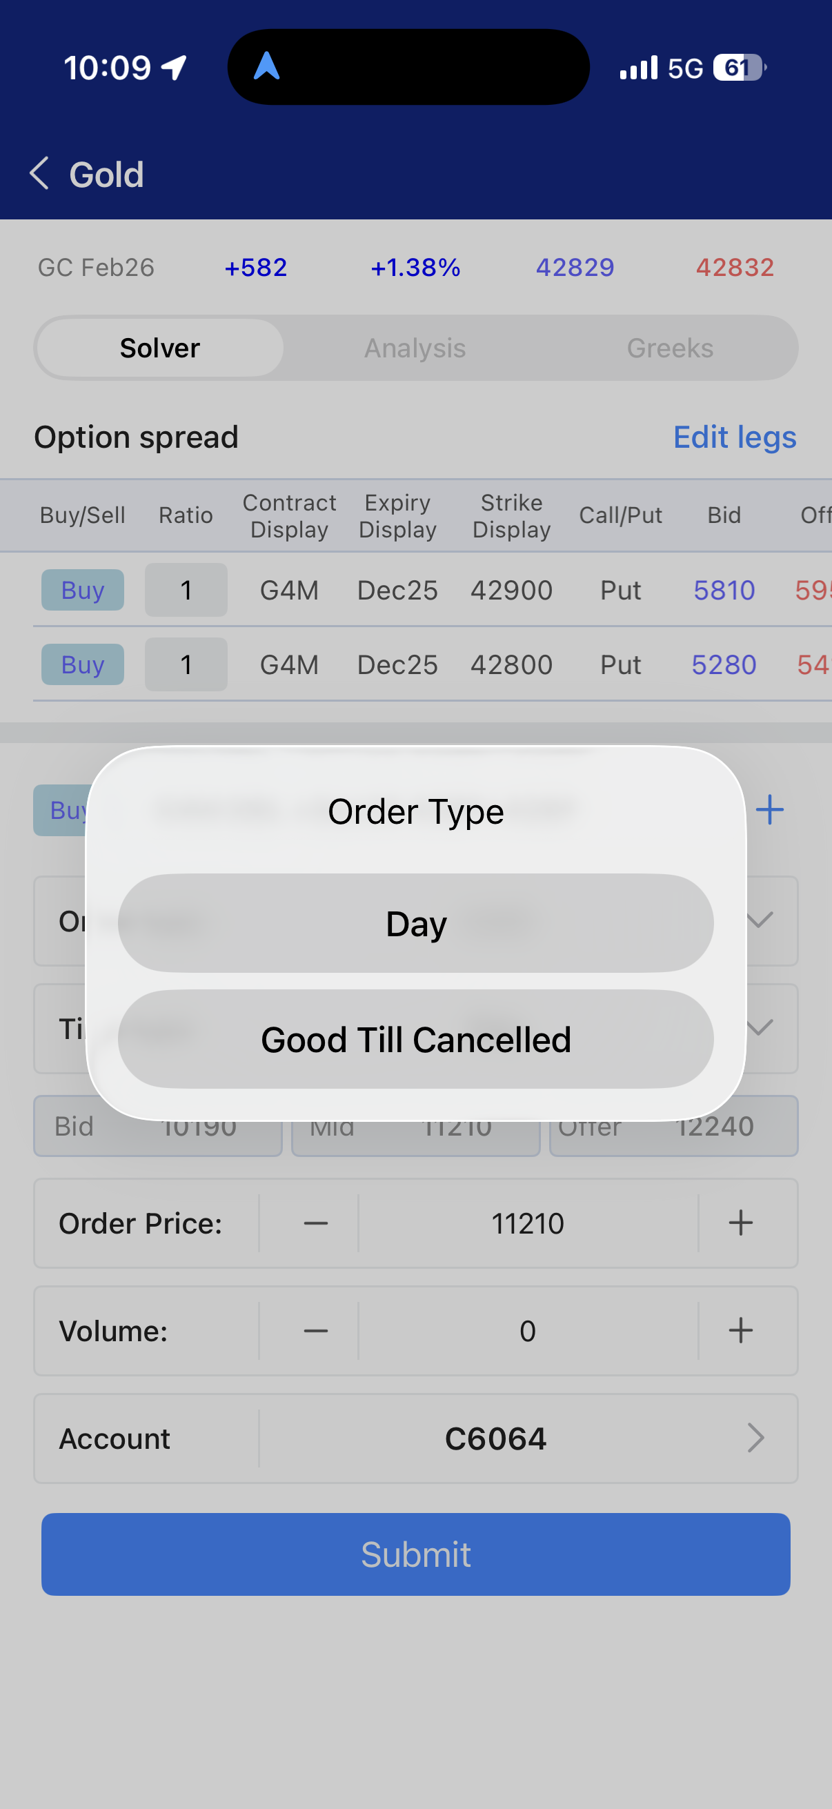Viewport: 832px width, 1809px height.
Task: Switch to the Analysis tab
Action: pyautogui.click(x=415, y=348)
